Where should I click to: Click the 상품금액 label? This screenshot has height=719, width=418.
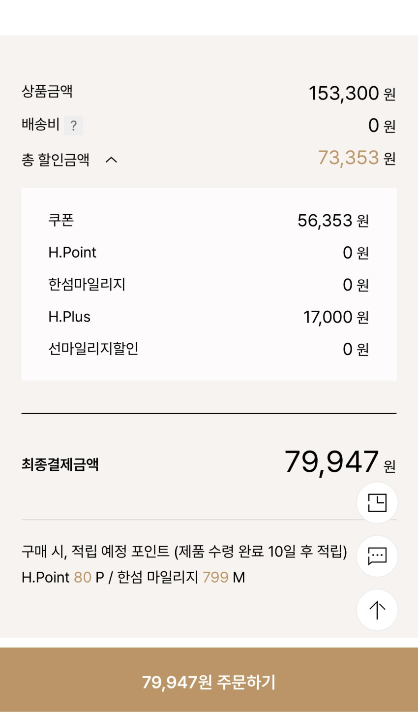tap(47, 91)
